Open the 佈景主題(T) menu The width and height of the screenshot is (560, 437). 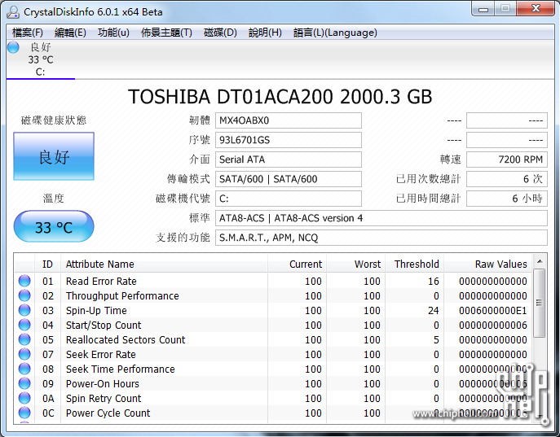pos(166,33)
